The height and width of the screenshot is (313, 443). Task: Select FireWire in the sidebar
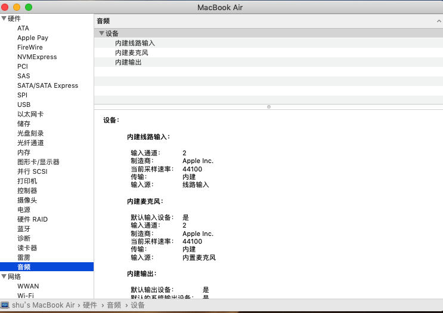[30, 47]
